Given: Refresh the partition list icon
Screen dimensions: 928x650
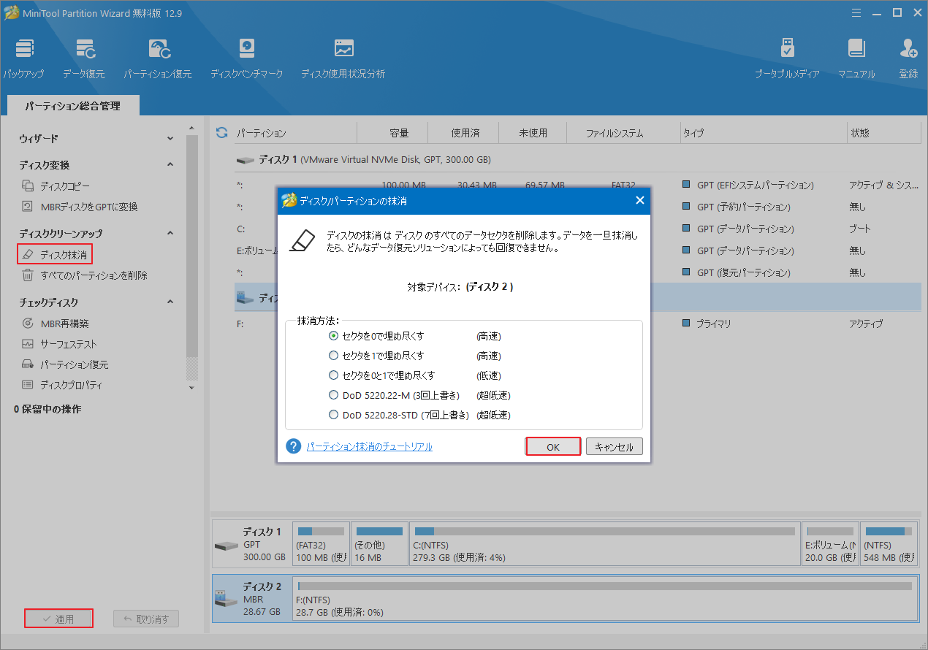Looking at the screenshot, I should (222, 133).
